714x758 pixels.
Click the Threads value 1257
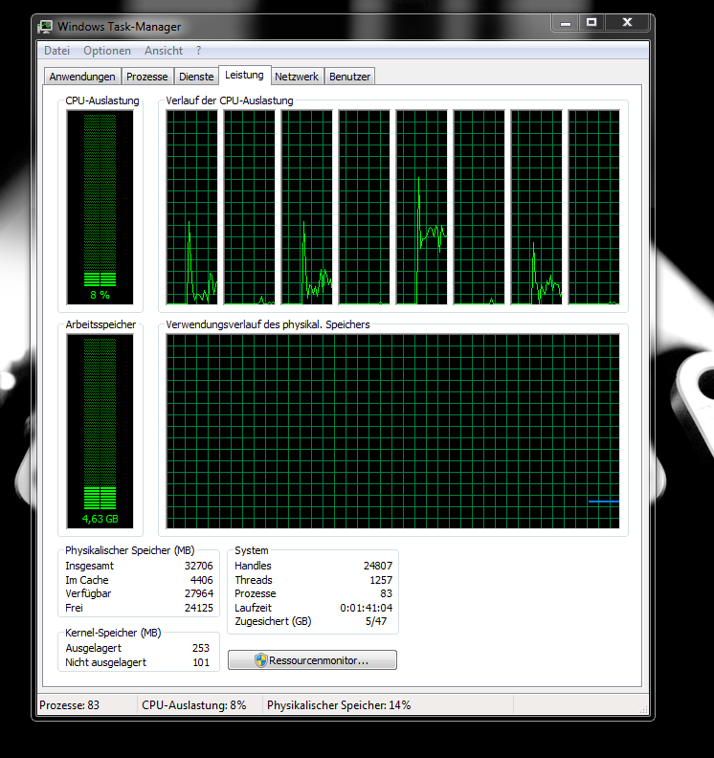(381, 580)
